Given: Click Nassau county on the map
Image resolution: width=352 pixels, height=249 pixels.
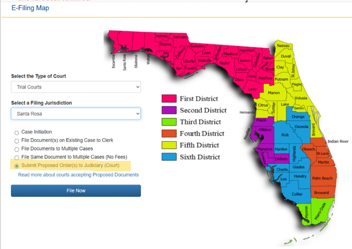Looking at the screenshot, I should coord(283,46).
